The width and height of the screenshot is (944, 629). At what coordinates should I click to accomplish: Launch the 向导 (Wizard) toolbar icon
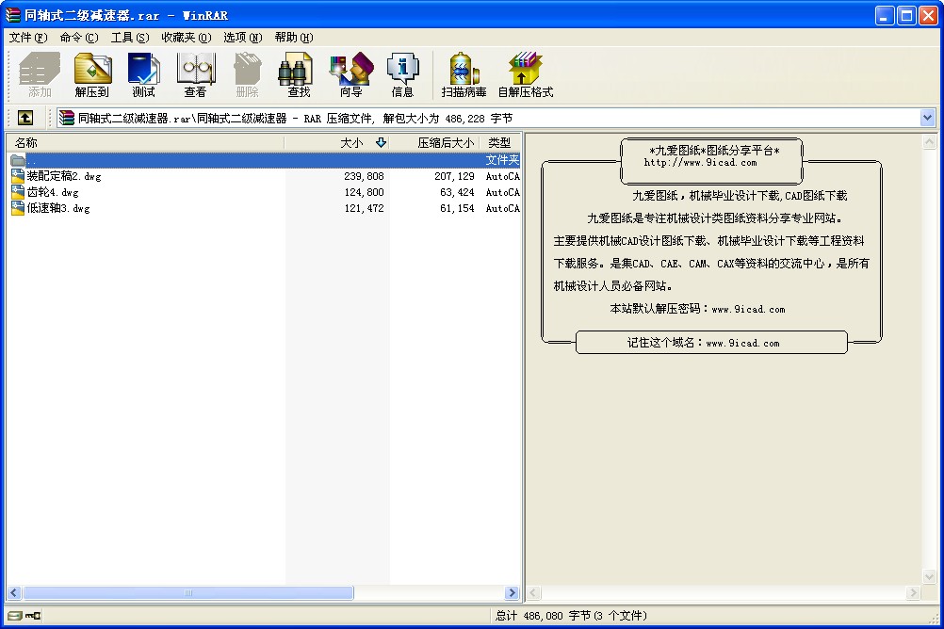pyautogui.click(x=350, y=74)
